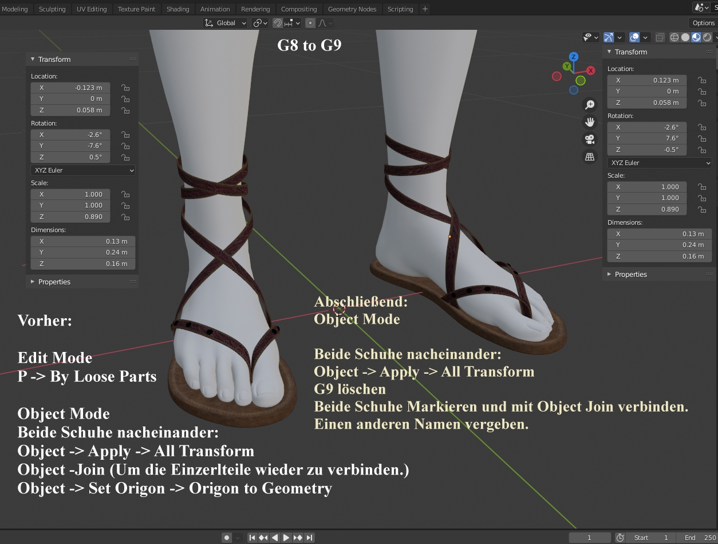
Task: Play the animation forward
Action: click(x=286, y=538)
